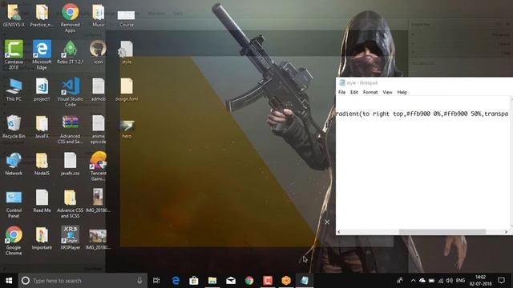Select the Important folder icon
The width and height of the screenshot is (513, 288).
click(42, 238)
